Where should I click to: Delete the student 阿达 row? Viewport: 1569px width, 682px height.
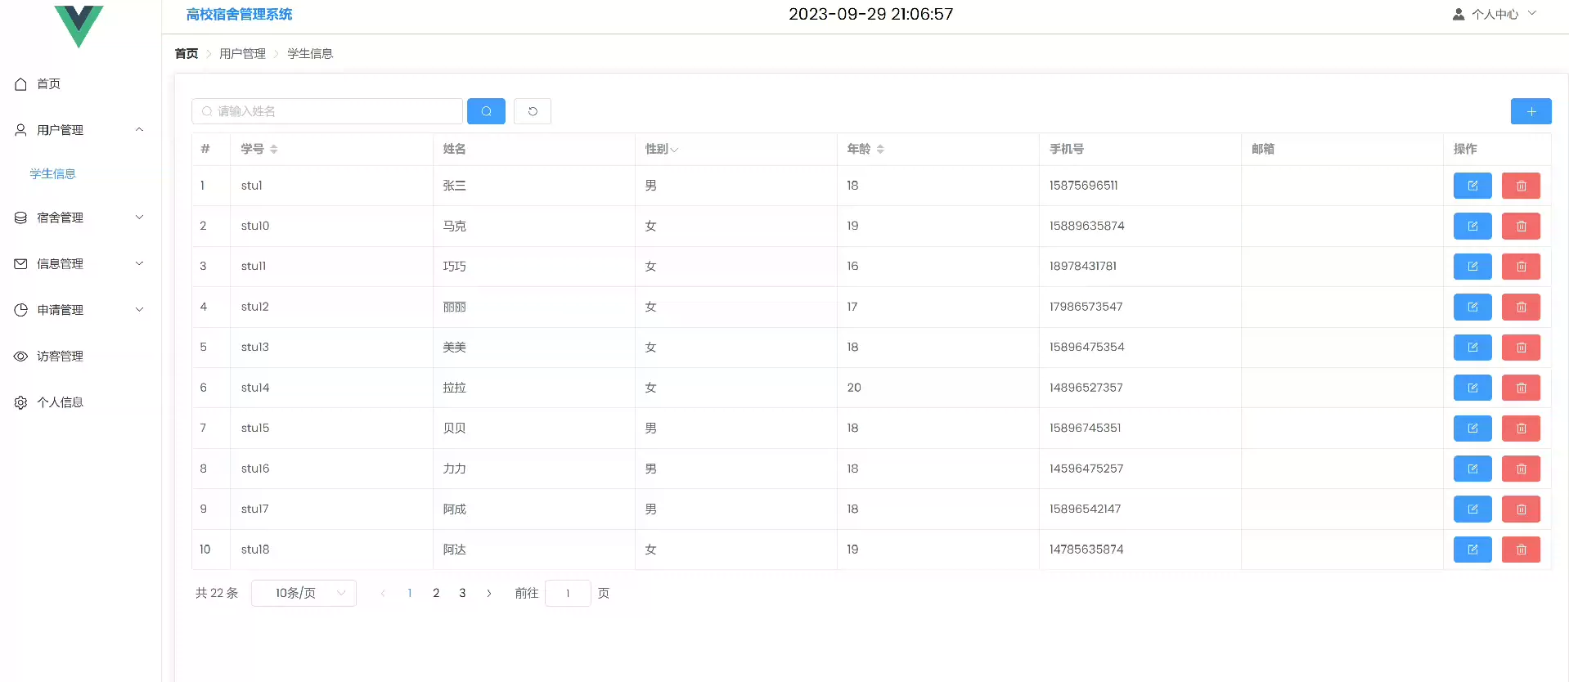1521,550
